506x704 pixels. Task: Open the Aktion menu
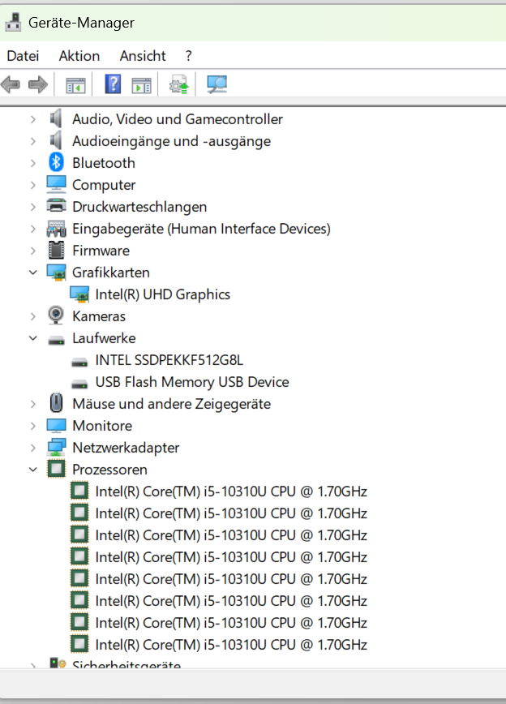79,56
